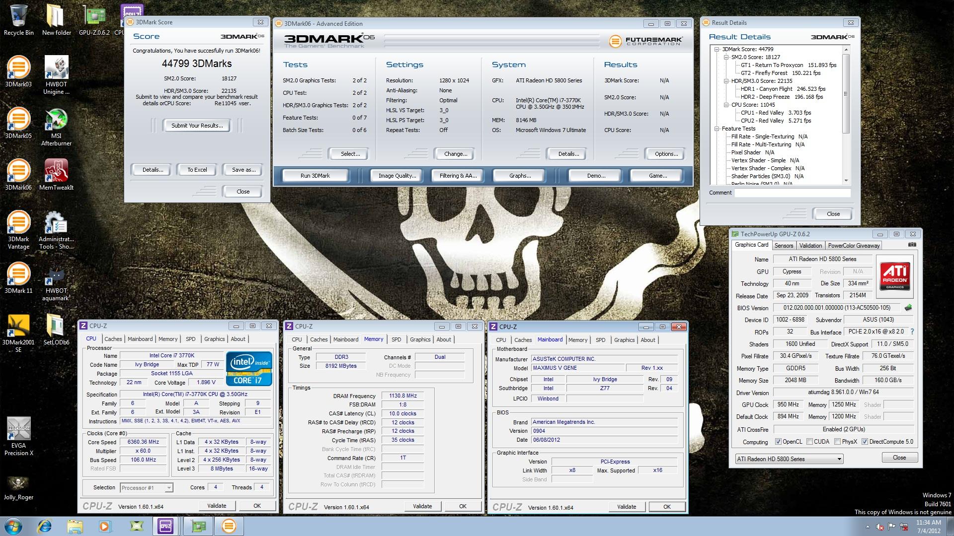Screen dimensions: 954x536
Task: Select HDR2 - Deep Freeze row
Action: coord(782,97)
